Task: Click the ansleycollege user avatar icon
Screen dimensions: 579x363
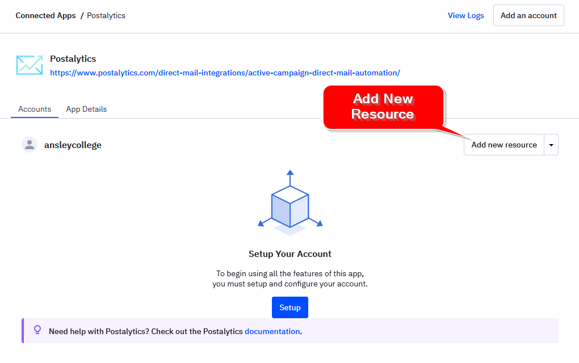Action: [30, 145]
